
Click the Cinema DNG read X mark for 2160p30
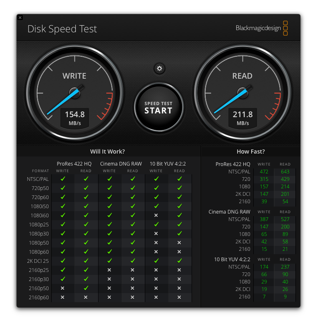[132, 279]
